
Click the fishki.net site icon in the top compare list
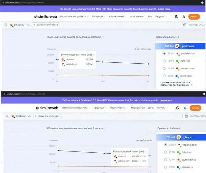point(177,61)
